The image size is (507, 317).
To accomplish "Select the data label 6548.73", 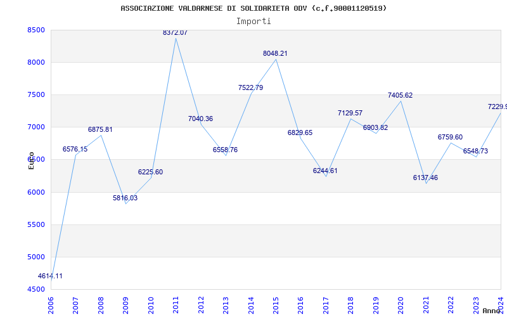I will click(476, 151).
